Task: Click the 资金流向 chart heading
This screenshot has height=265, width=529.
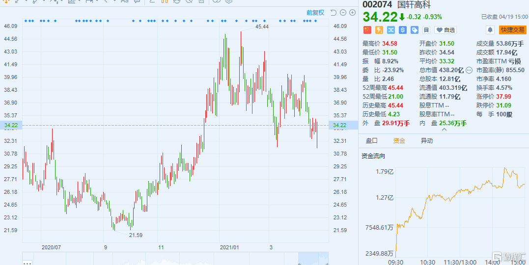Action: pos(373,156)
